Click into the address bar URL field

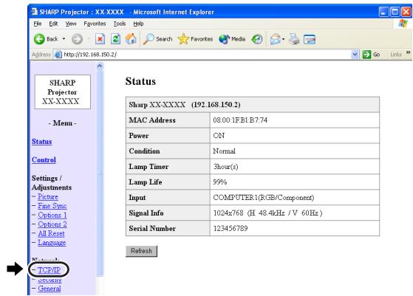tap(203, 55)
